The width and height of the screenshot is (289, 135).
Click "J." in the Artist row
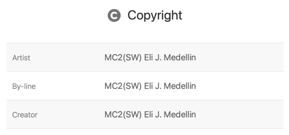point(158,58)
